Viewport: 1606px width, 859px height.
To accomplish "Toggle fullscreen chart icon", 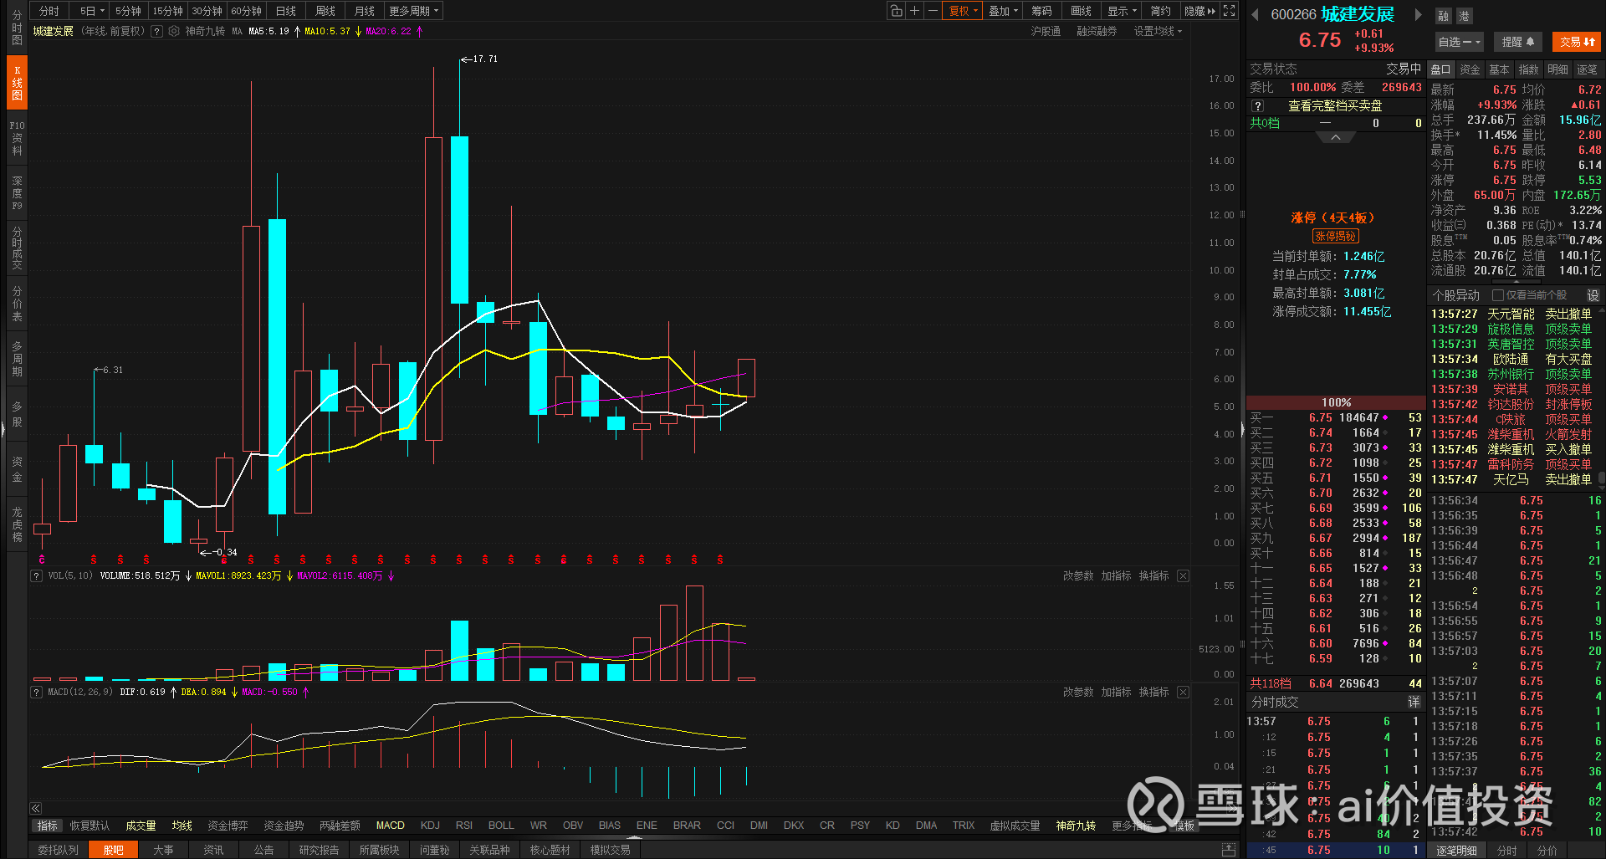I will tap(1229, 11).
